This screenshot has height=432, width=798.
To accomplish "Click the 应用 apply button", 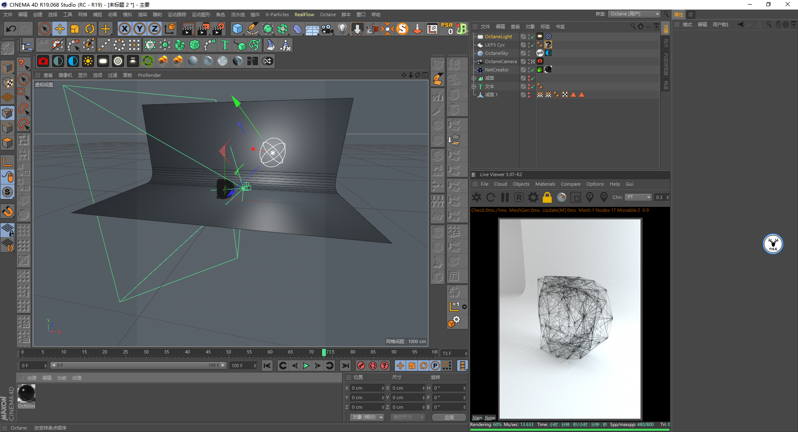I will coord(449,417).
